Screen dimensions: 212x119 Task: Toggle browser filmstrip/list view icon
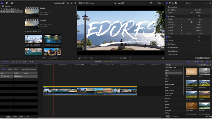click(68, 3)
